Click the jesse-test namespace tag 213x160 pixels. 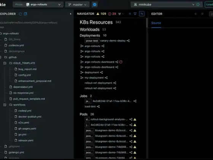pos(92,41)
